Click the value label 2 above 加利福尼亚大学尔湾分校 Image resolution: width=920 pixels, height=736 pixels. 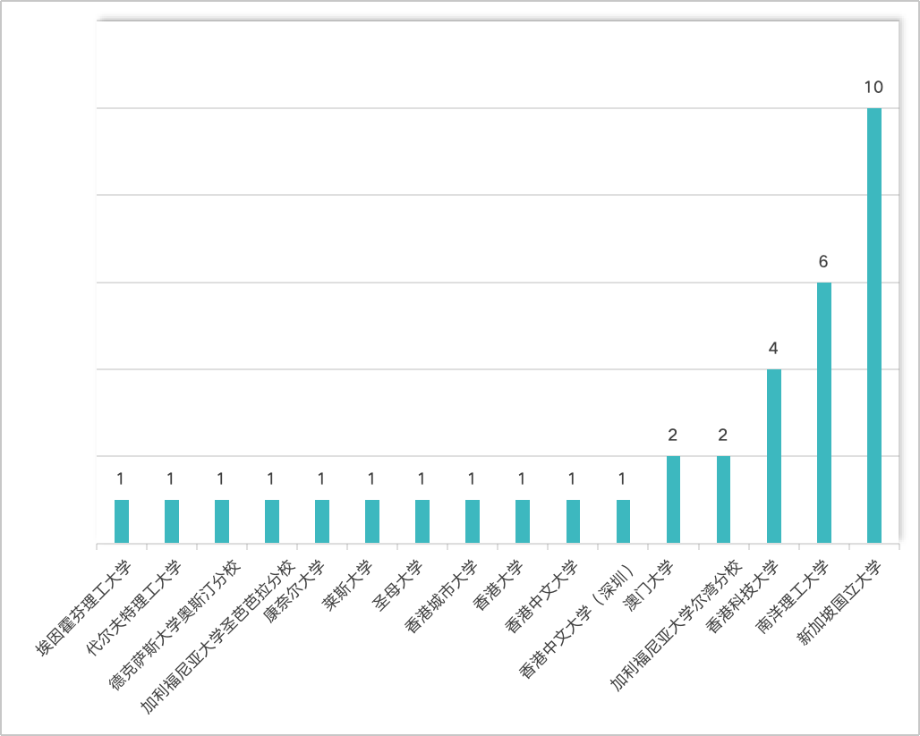[x=723, y=436]
